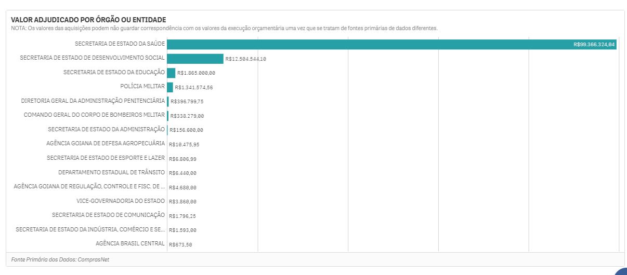
Task: Click label Agência Brasil Central
Action: (130, 243)
